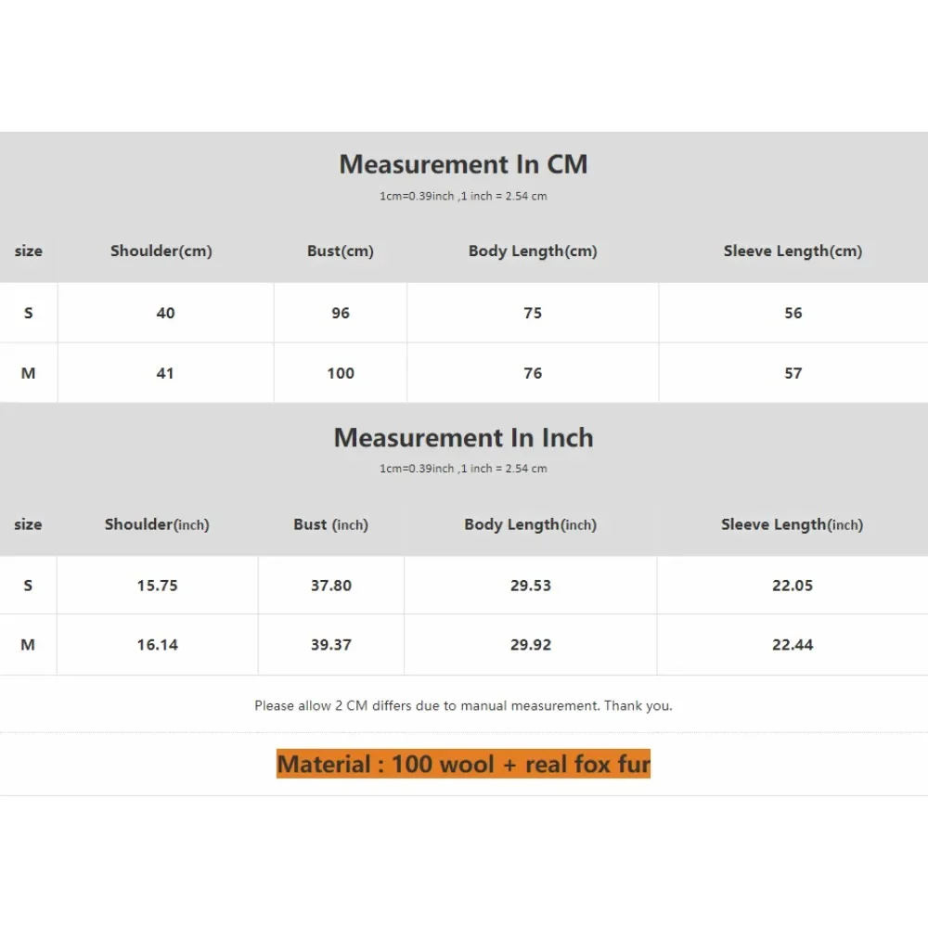Click the bust value 39.37 inches

[x=330, y=644]
